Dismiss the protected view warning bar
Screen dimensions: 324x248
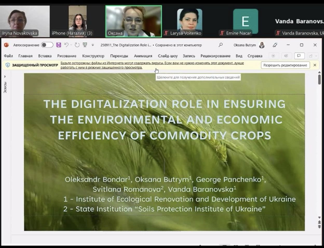point(315,65)
